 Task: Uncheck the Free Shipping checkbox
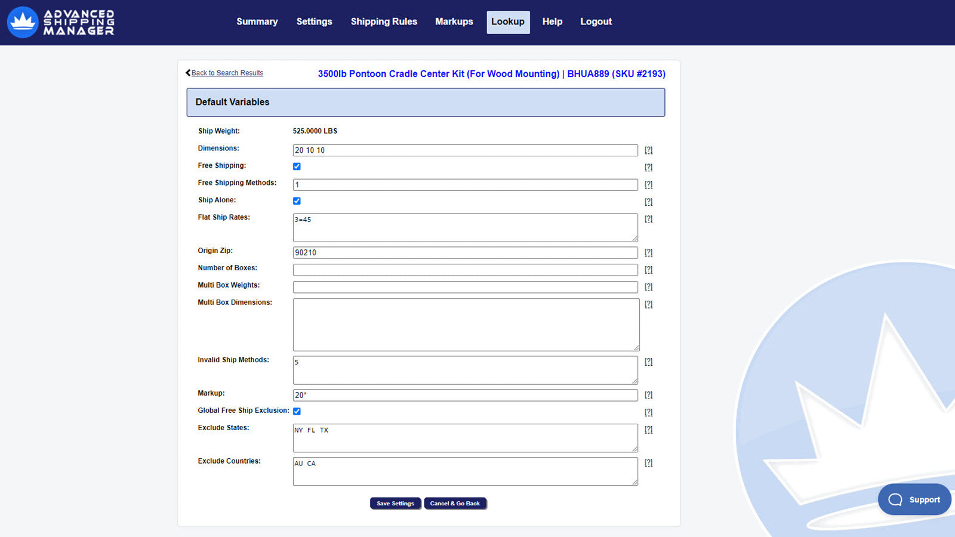297,166
